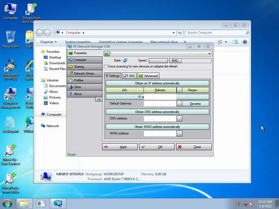Open Profiles section in PE Network Manager
This screenshot has width=279, height=209.
click(85, 80)
